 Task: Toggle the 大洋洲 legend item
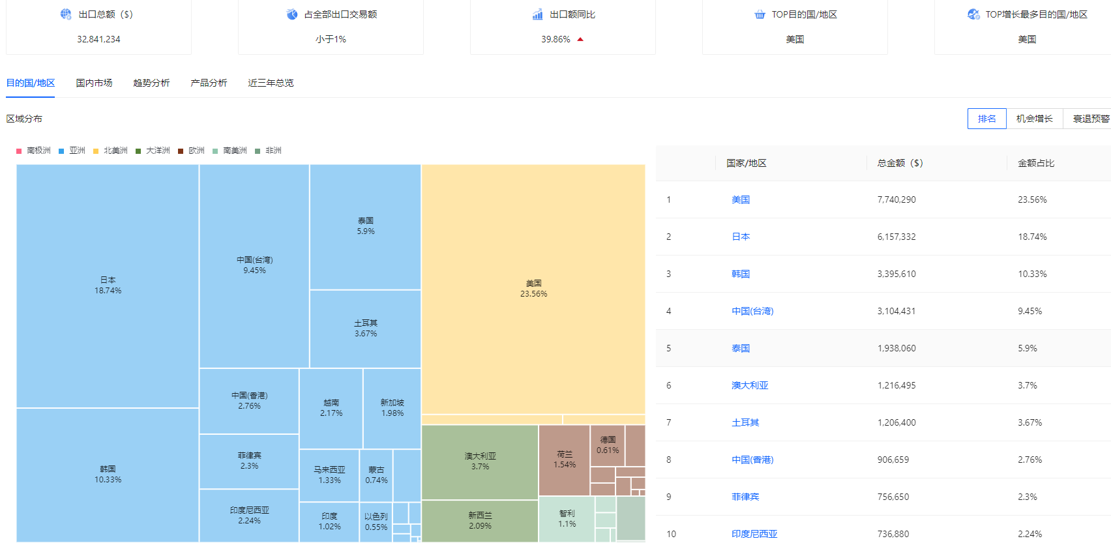[153, 151]
